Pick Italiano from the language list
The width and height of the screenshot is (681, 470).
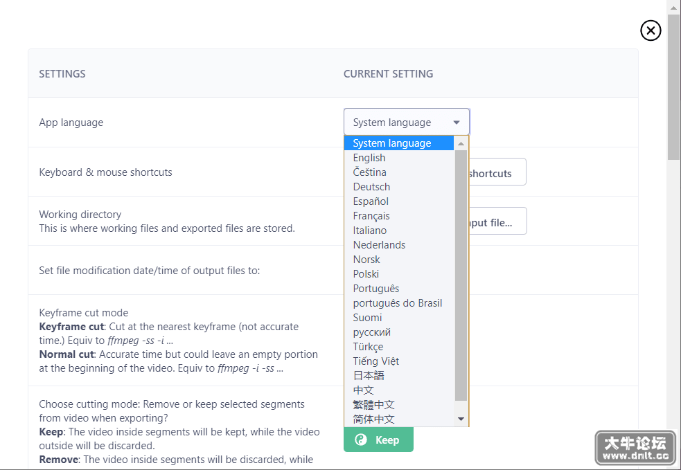[x=399, y=231]
